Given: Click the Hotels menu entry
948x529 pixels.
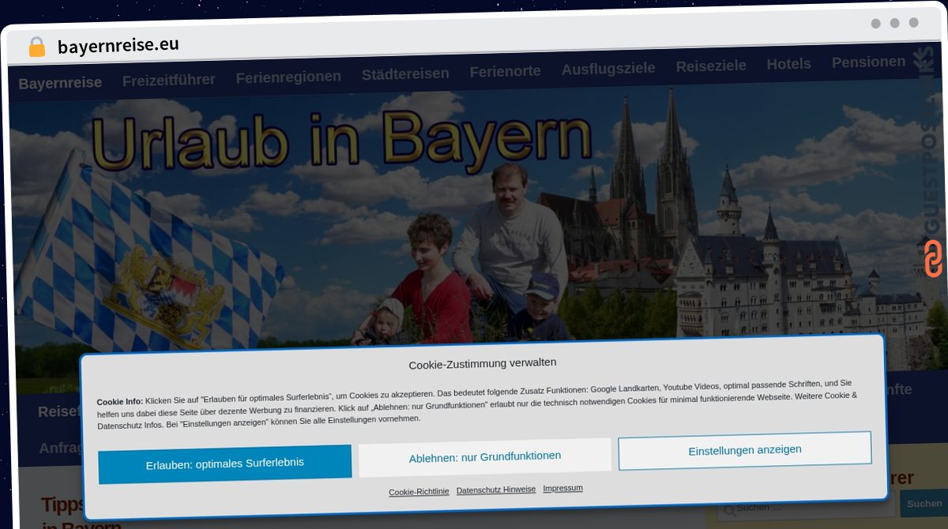Looking at the screenshot, I should pyautogui.click(x=788, y=64).
